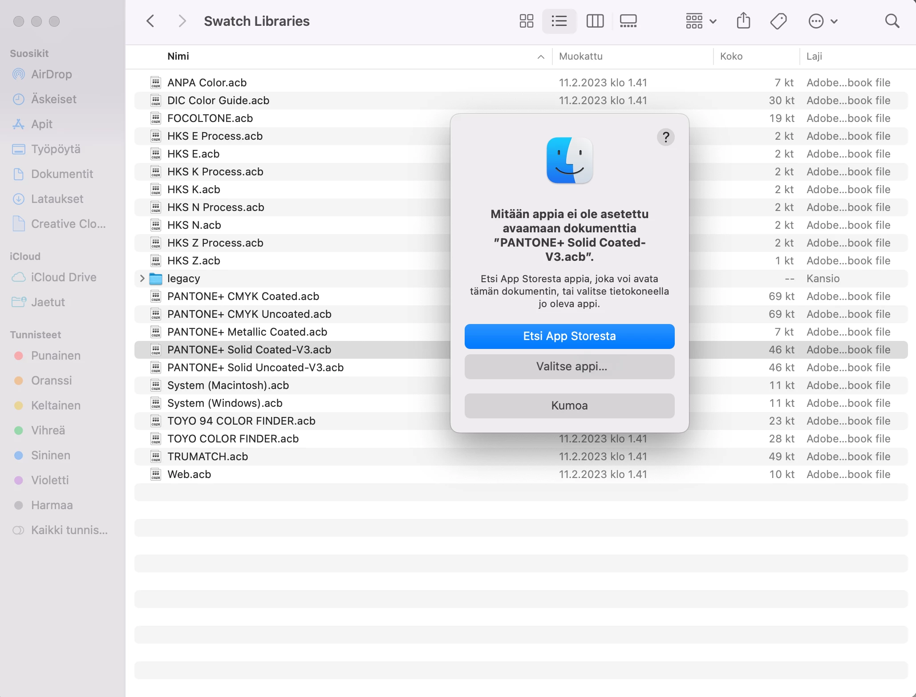
Task: Switch to column view
Action: (x=595, y=21)
